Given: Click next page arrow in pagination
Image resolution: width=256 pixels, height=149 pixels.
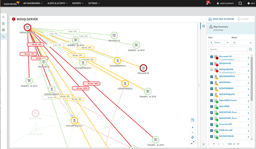Looking at the screenshot, I should (223, 144).
